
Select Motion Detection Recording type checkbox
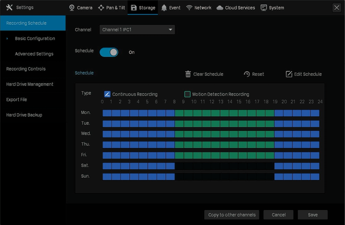187,94
